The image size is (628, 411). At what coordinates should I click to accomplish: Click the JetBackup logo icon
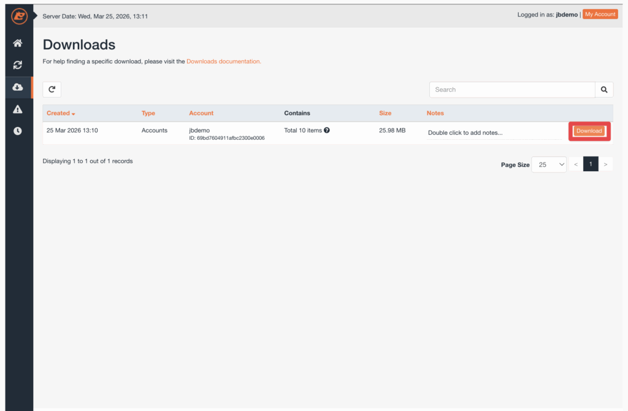point(19,16)
